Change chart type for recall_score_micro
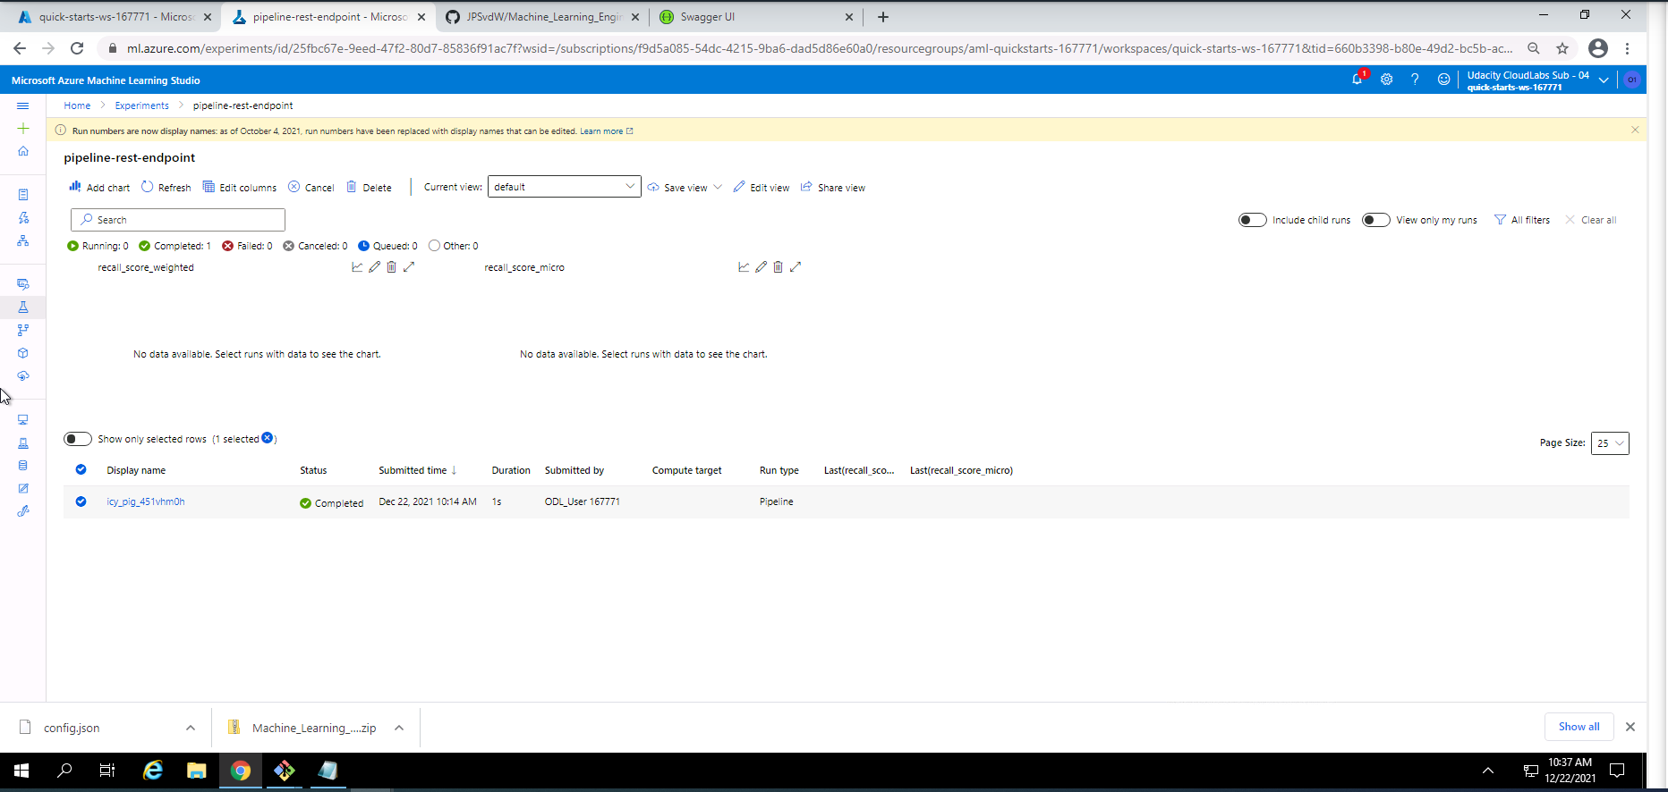 pyautogui.click(x=744, y=266)
